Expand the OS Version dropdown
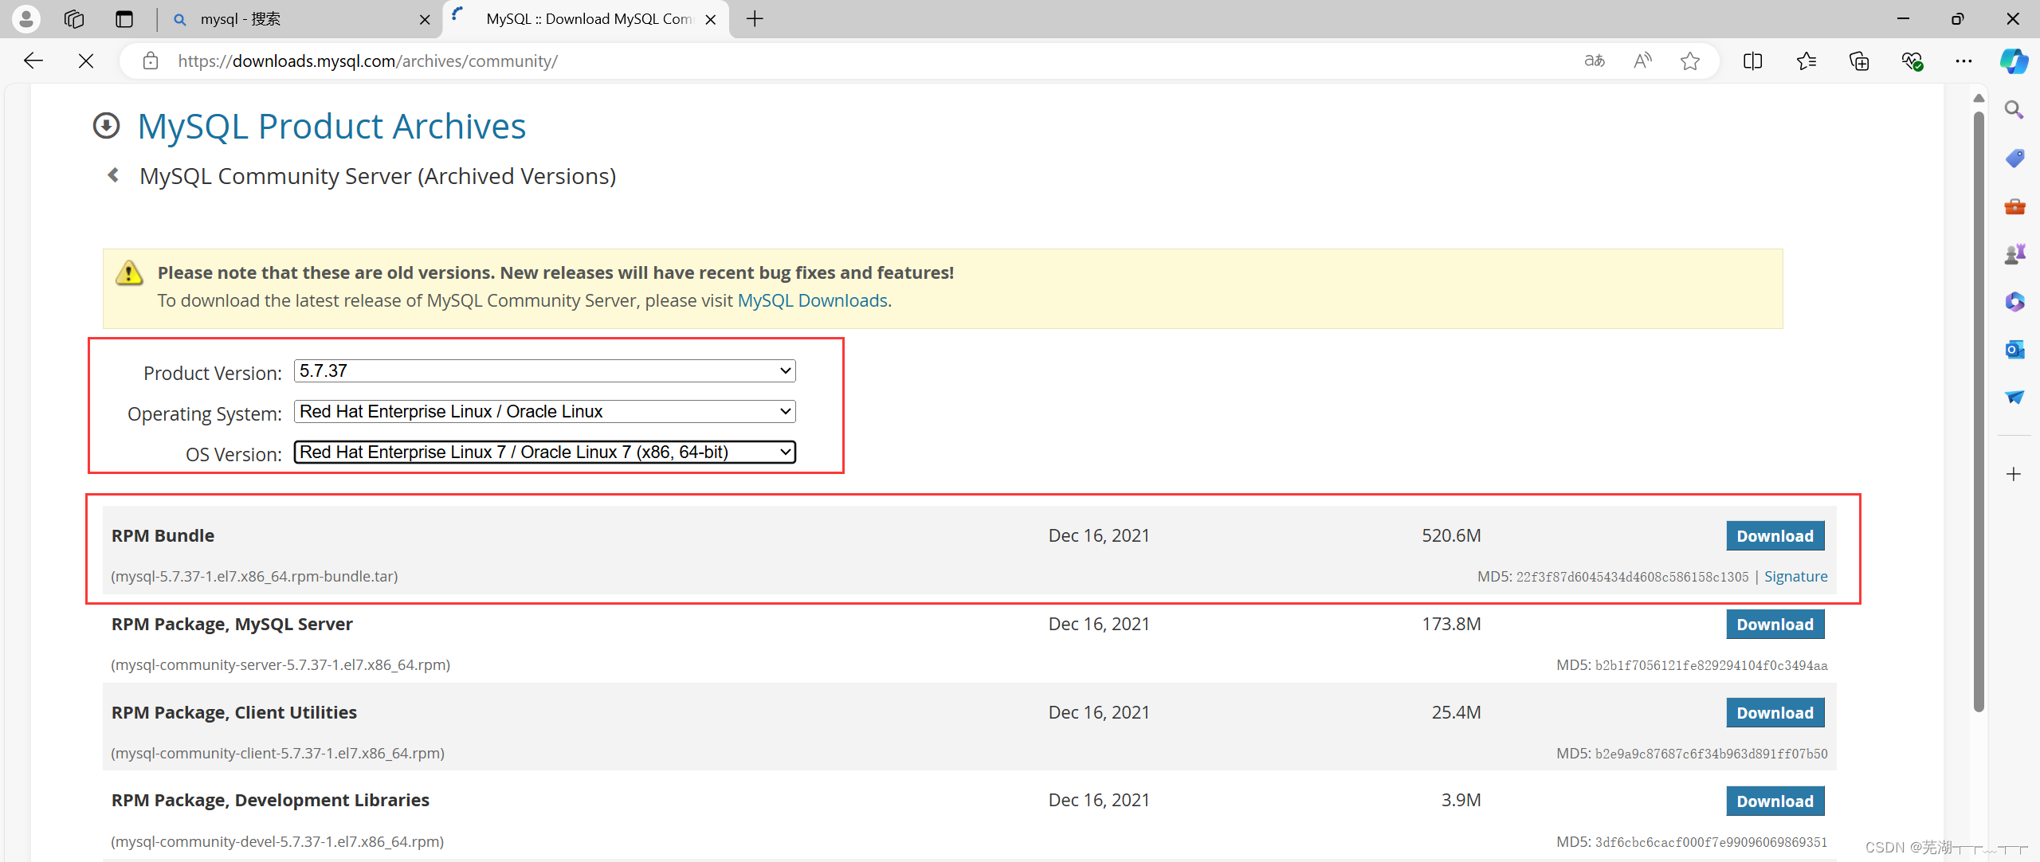This screenshot has width=2040, height=862. click(545, 452)
